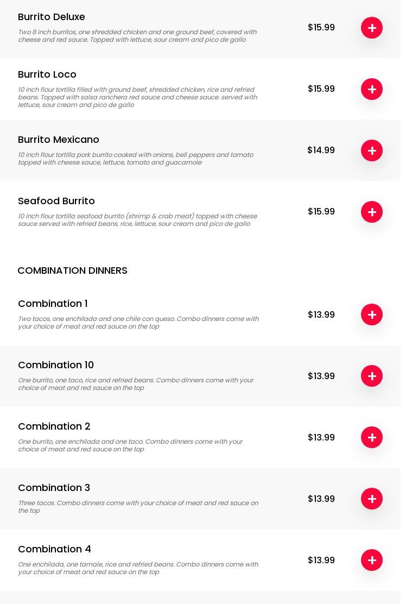Open the Combination 4 item title
The image size is (418, 604).
(54, 549)
